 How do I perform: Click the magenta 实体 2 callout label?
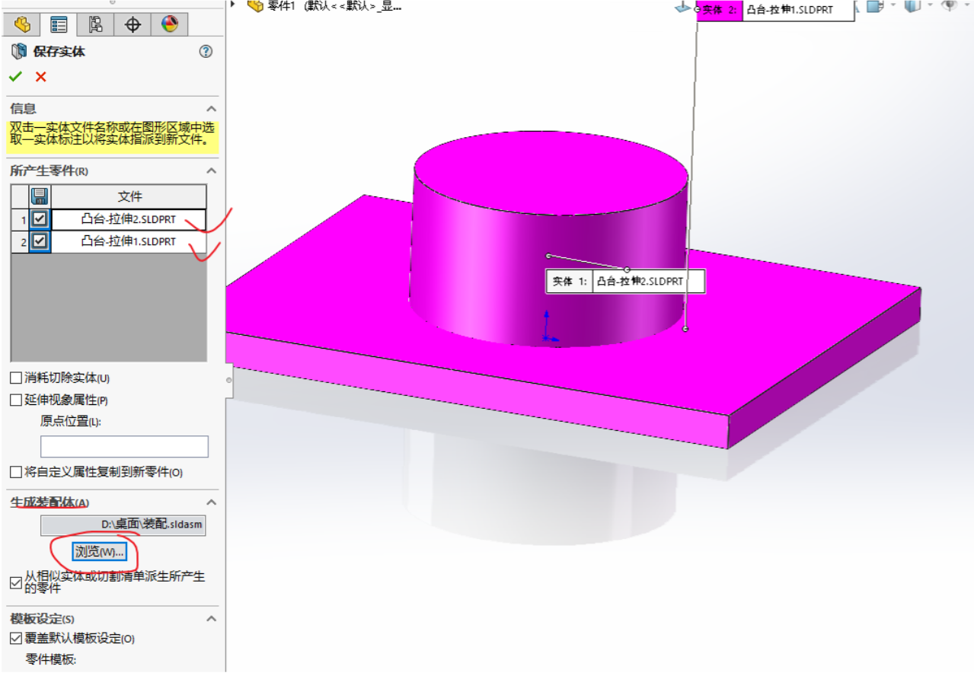click(719, 10)
